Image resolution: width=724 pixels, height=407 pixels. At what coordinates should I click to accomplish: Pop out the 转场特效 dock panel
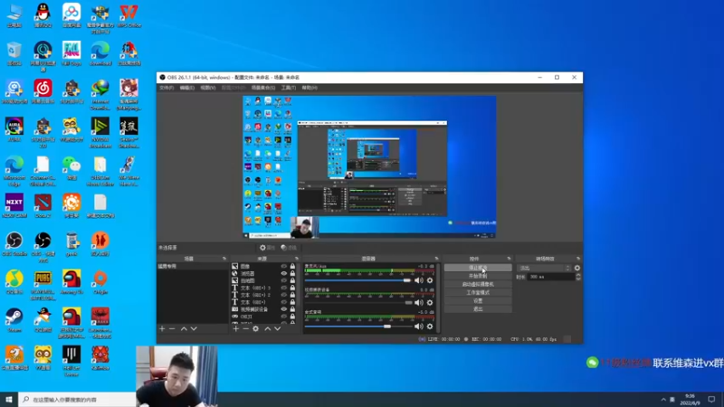pyautogui.click(x=578, y=259)
